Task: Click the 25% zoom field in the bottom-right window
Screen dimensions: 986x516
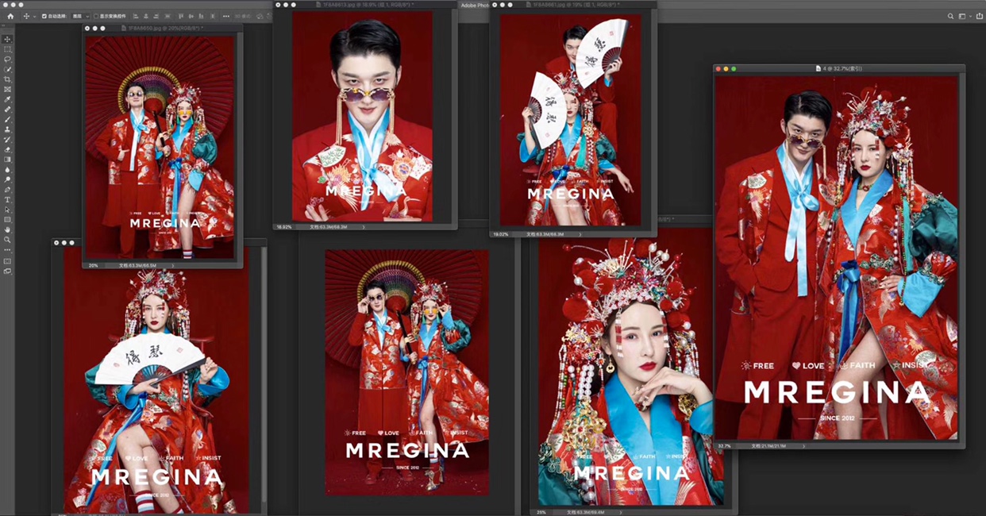Action: [x=540, y=512]
